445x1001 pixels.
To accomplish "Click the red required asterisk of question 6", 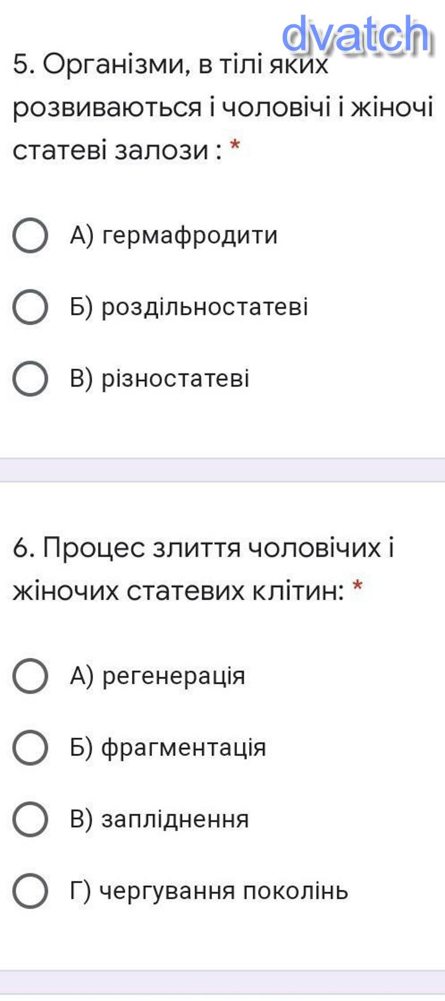I will click(358, 586).
